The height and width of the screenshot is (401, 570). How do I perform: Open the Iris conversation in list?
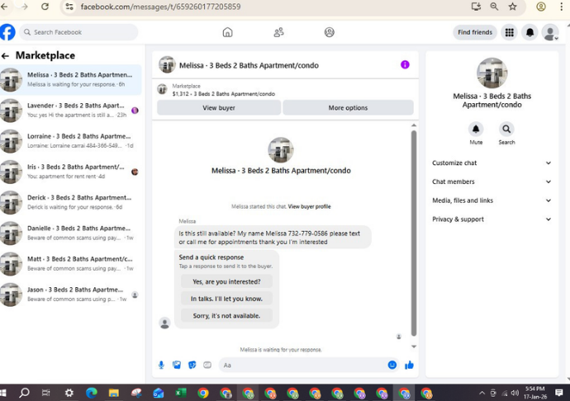(x=71, y=172)
